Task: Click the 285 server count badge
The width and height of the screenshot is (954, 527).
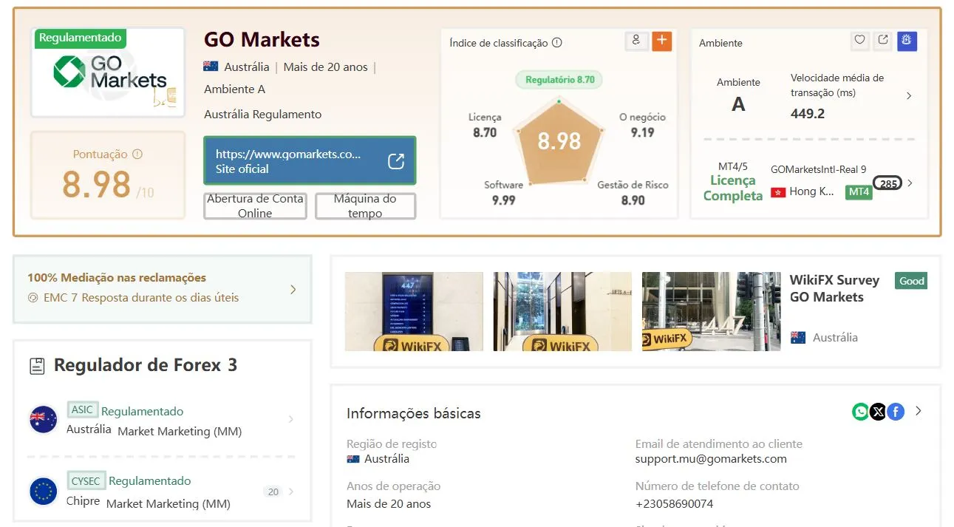Action: (887, 183)
